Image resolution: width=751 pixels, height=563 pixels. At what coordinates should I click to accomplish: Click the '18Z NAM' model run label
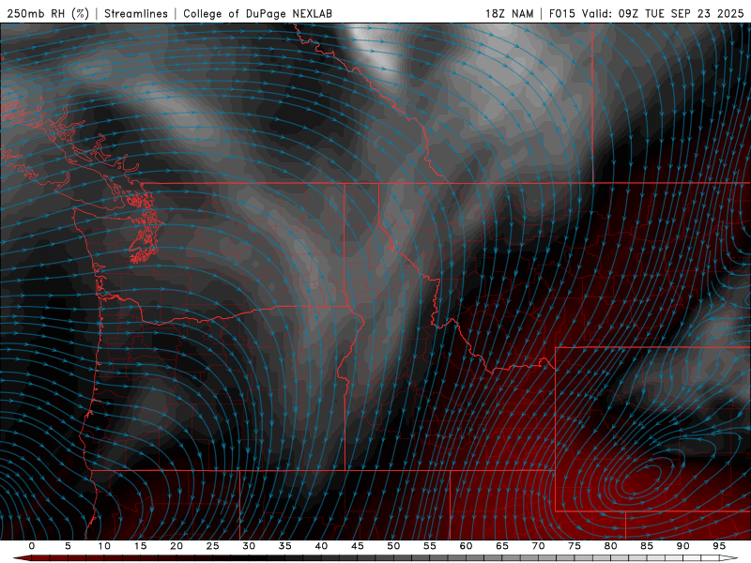point(510,13)
